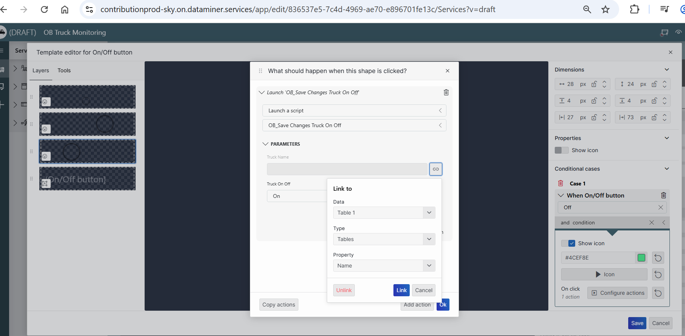Open the Type dropdown showing Tables
Screen dimensions: 685x336
click(x=384, y=239)
